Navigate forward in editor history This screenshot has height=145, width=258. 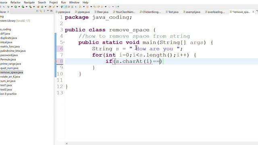point(109,7)
